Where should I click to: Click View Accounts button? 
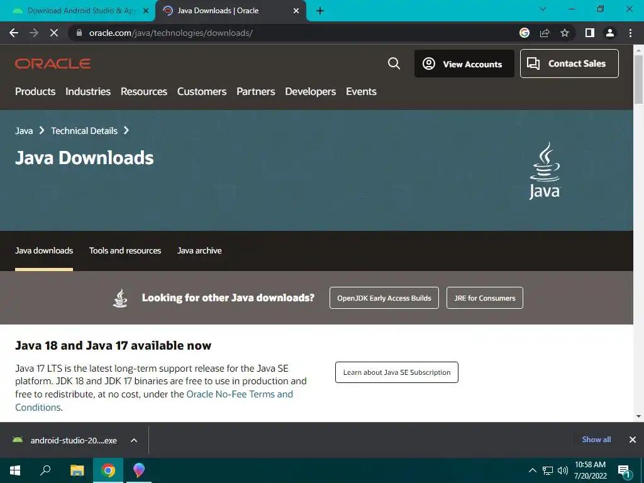[x=464, y=64]
